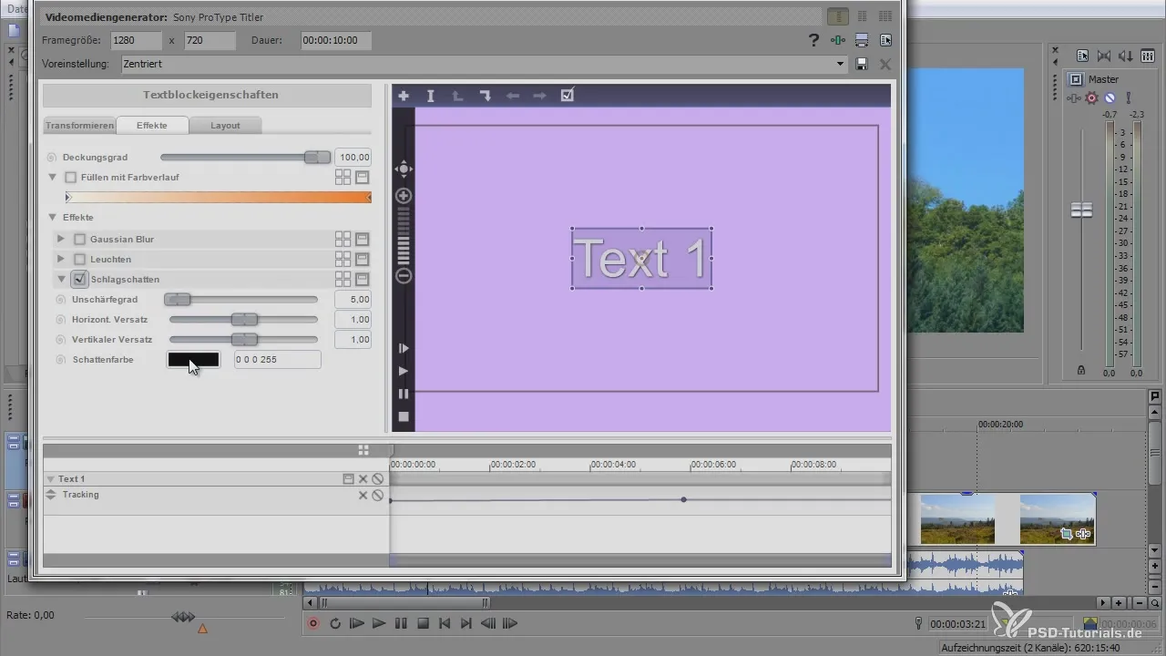The image size is (1166, 656).
Task: Uncheck the Schlagschatten effect checkbox
Action: coord(80,280)
